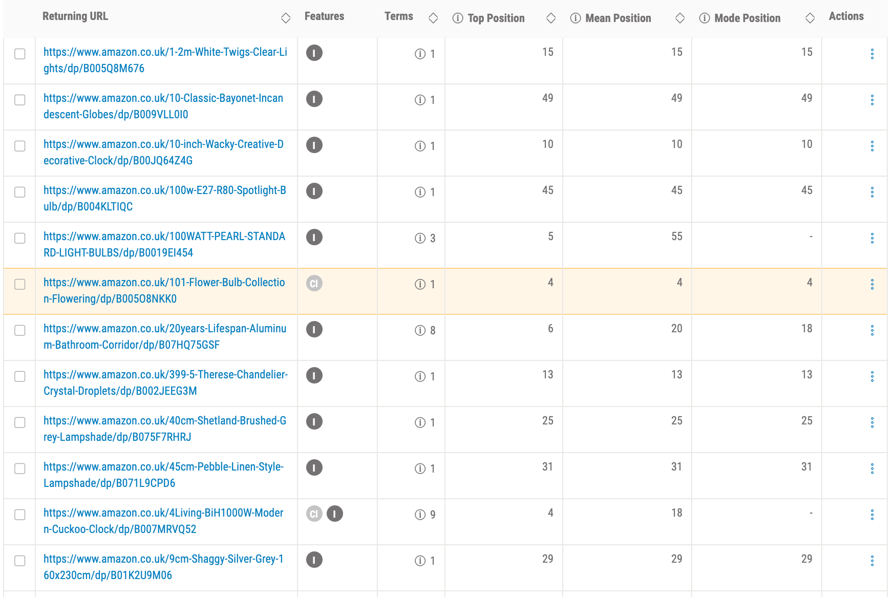The height and width of the screenshot is (597, 895).
Task: Sort by Mode Position column
Action: click(810, 18)
